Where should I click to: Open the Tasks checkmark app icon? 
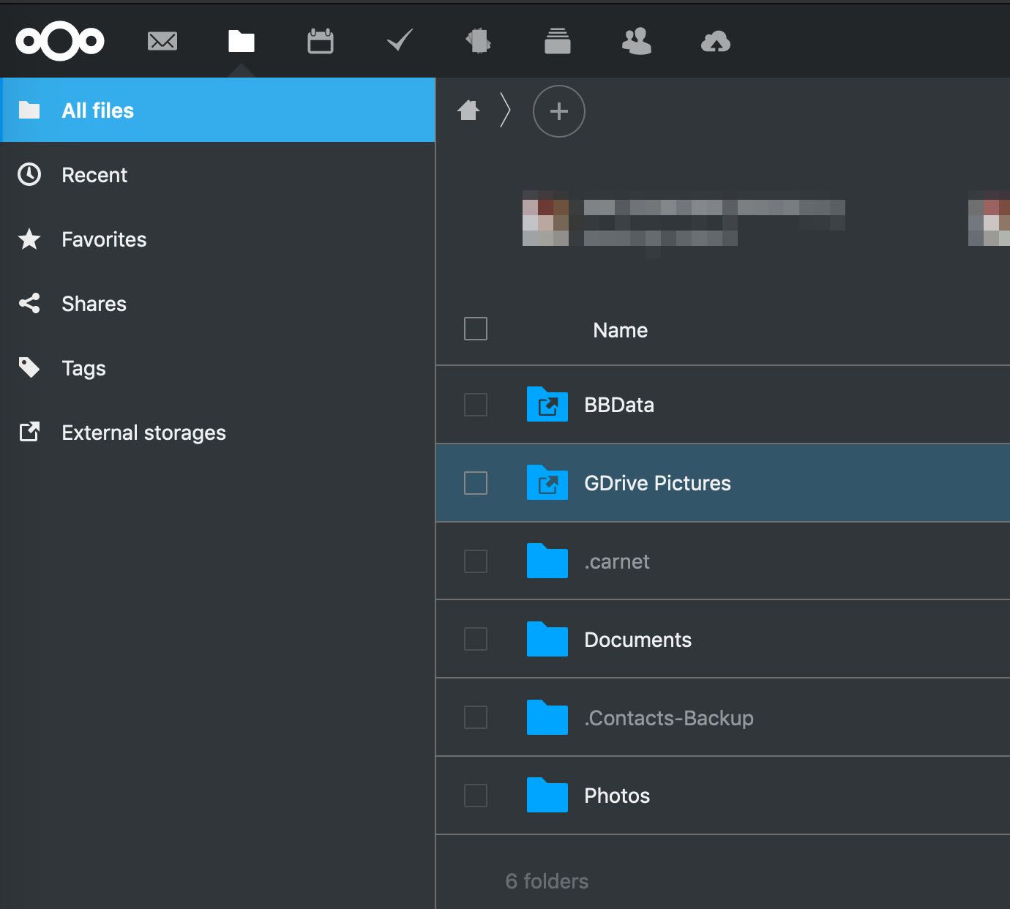pyautogui.click(x=399, y=42)
